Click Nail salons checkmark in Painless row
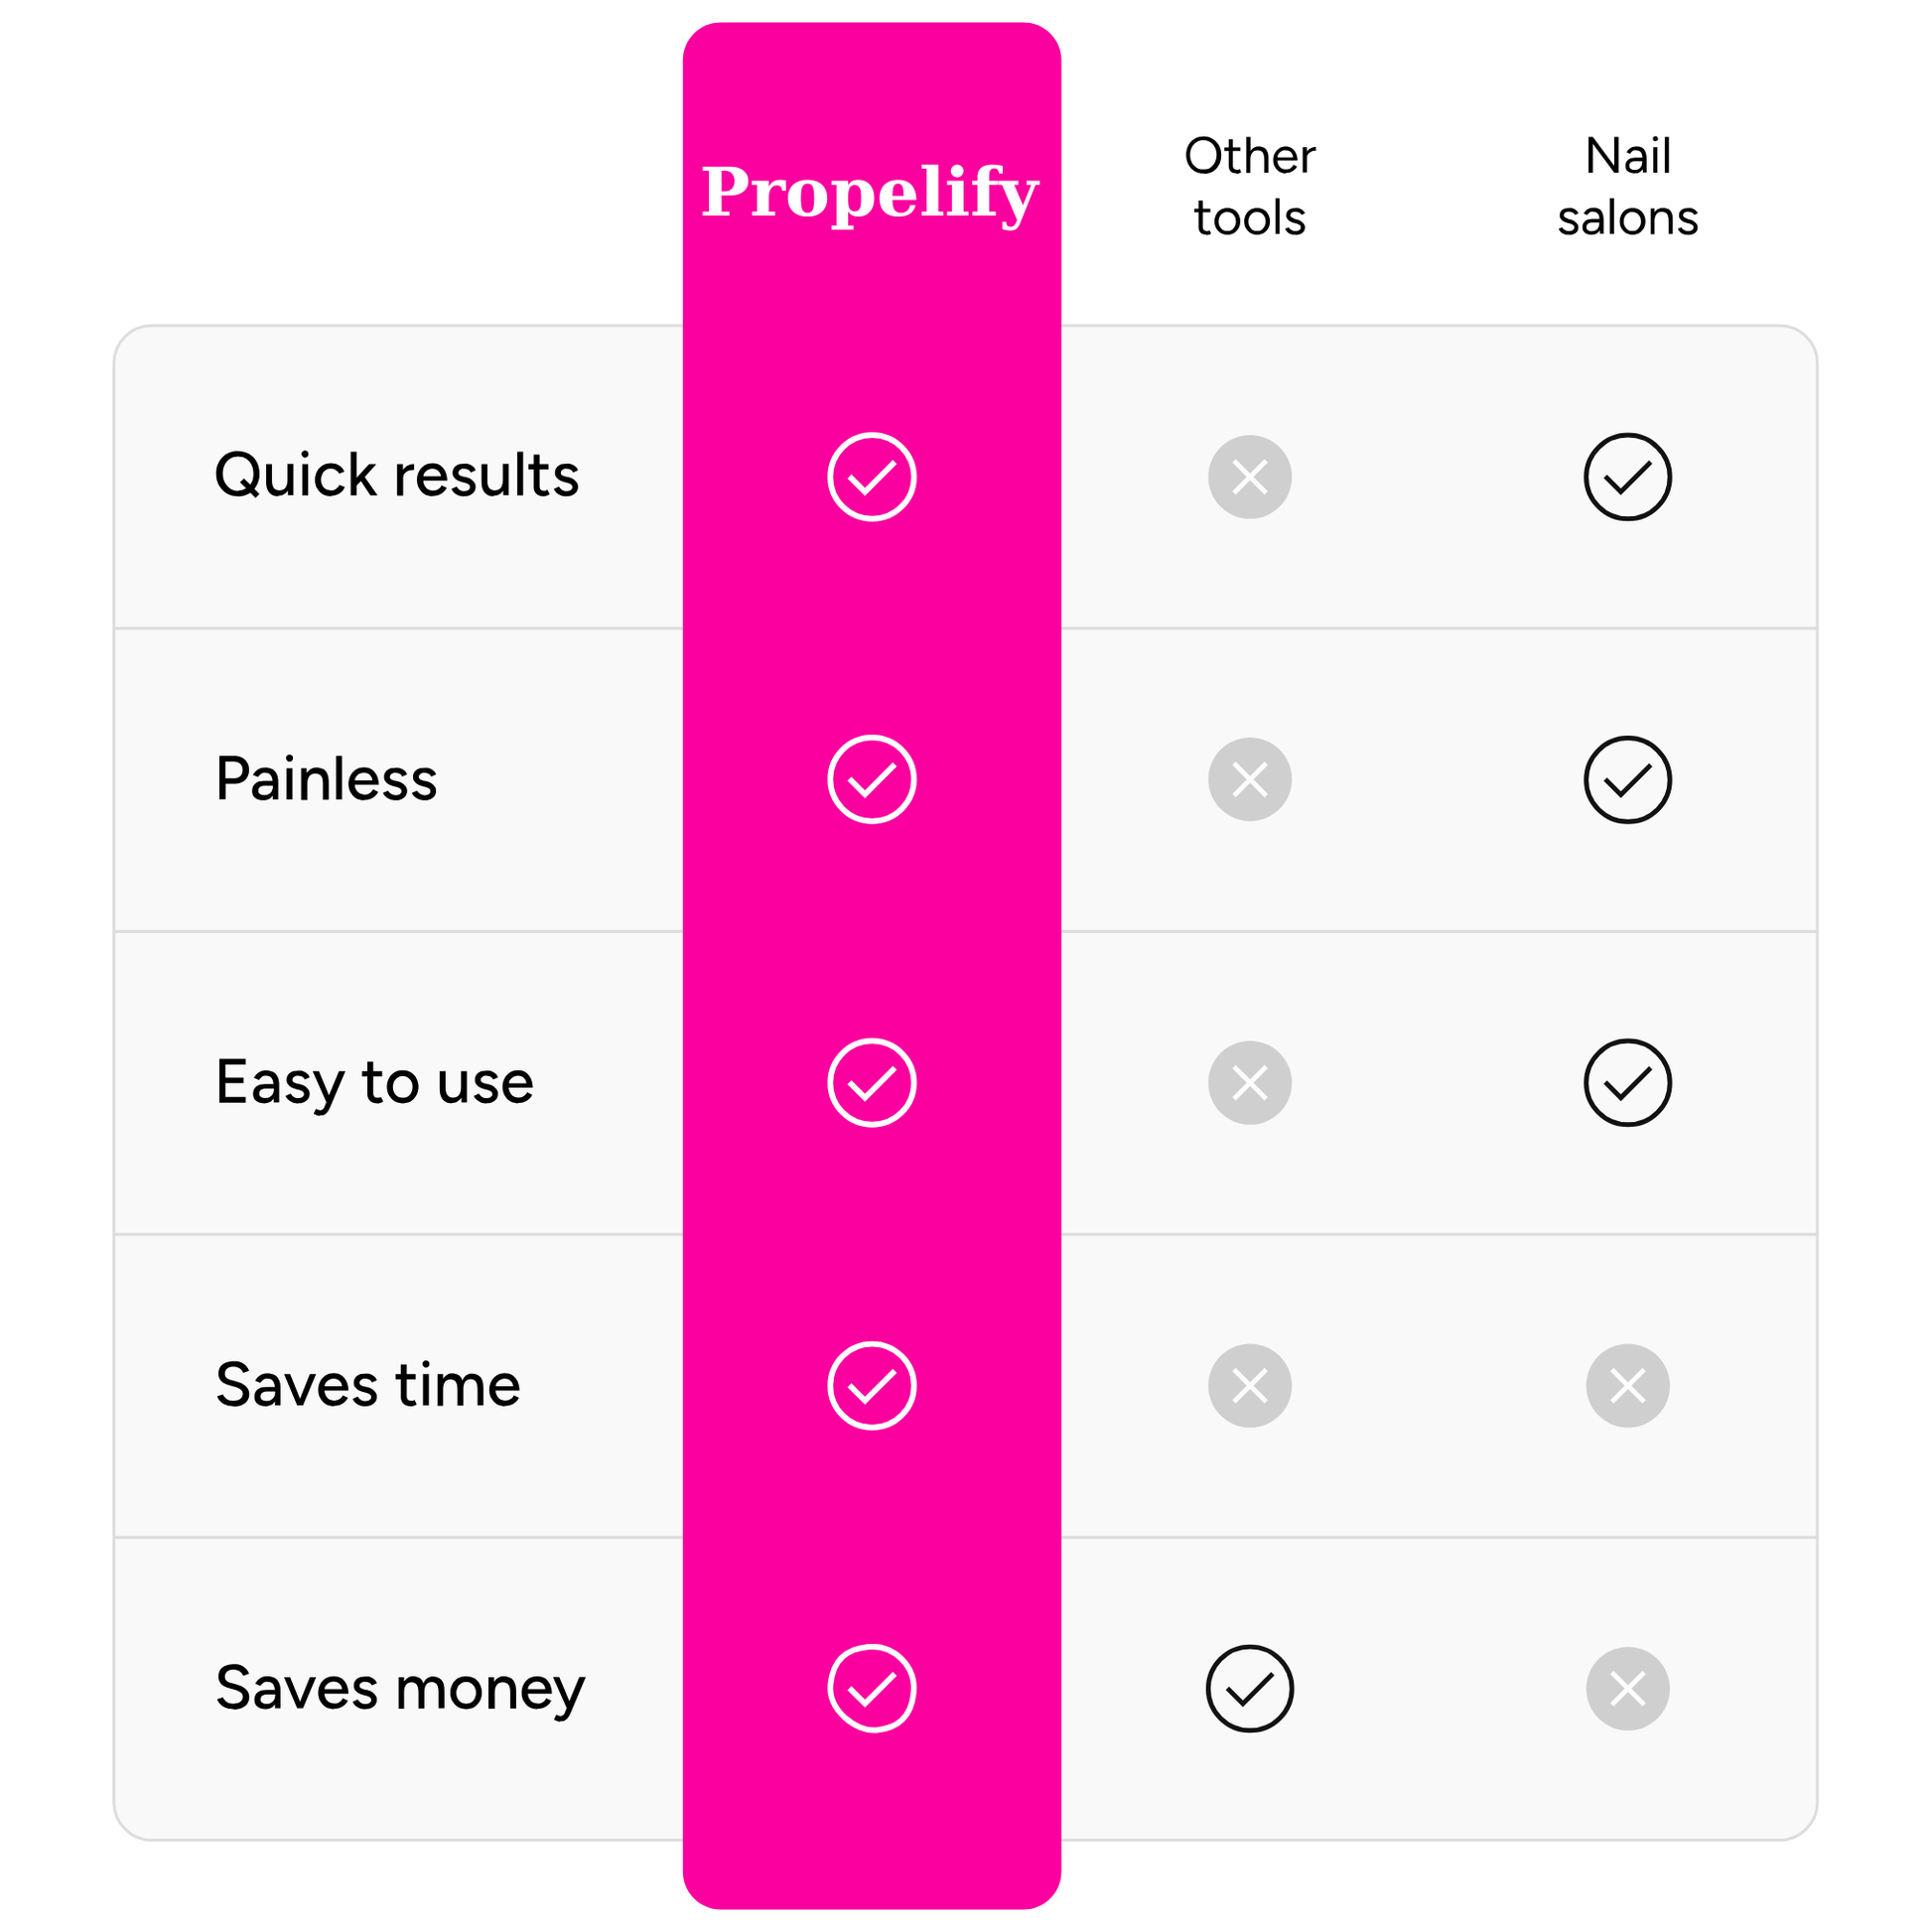Image resolution: width=1932 pixels, height=1932 pixels. [x=1627, y=779]
